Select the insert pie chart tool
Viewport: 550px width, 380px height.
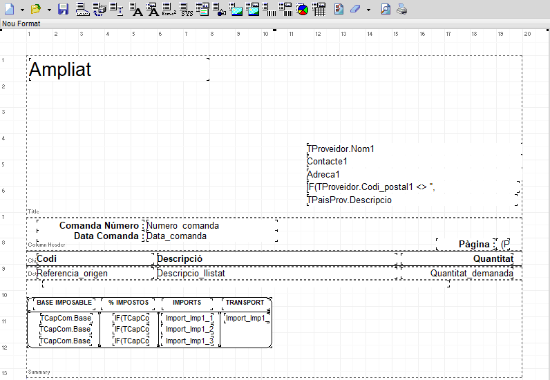coord(302,9)
